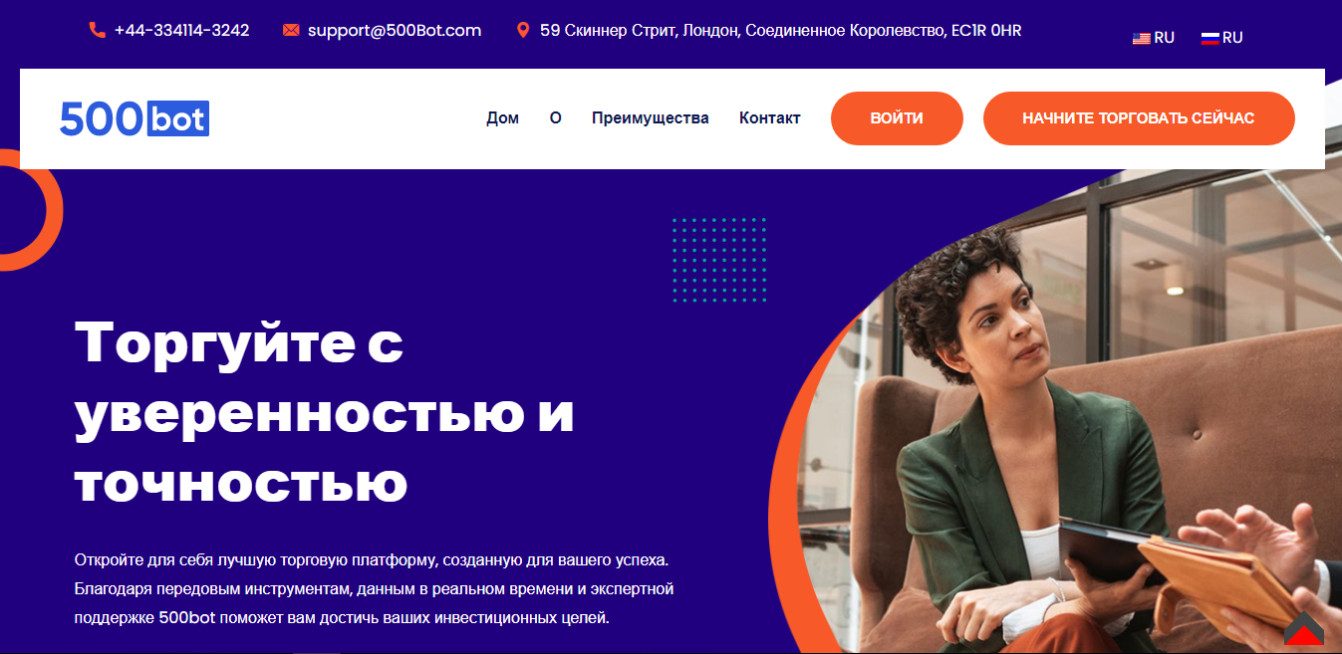
Task: Click the London street address text
Action: coord(781,30)
